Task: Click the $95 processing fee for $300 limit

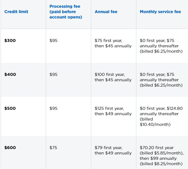Action: point(53,40)
